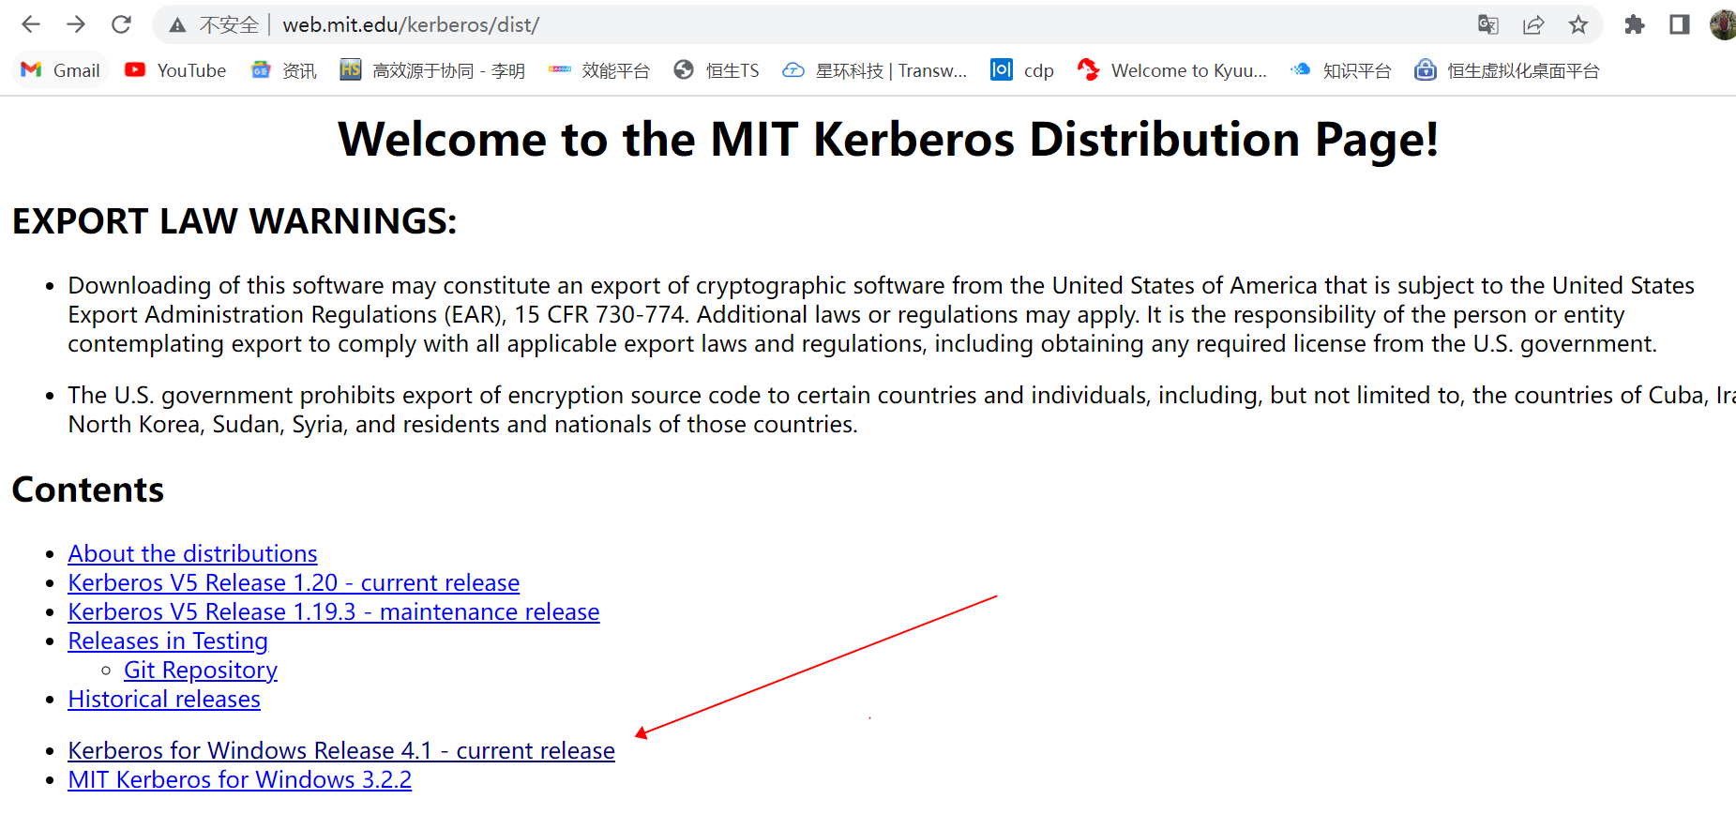The image size is (1736, 814).
Task: Bookmark this page with the star
Action: (x=1578, y=24)
